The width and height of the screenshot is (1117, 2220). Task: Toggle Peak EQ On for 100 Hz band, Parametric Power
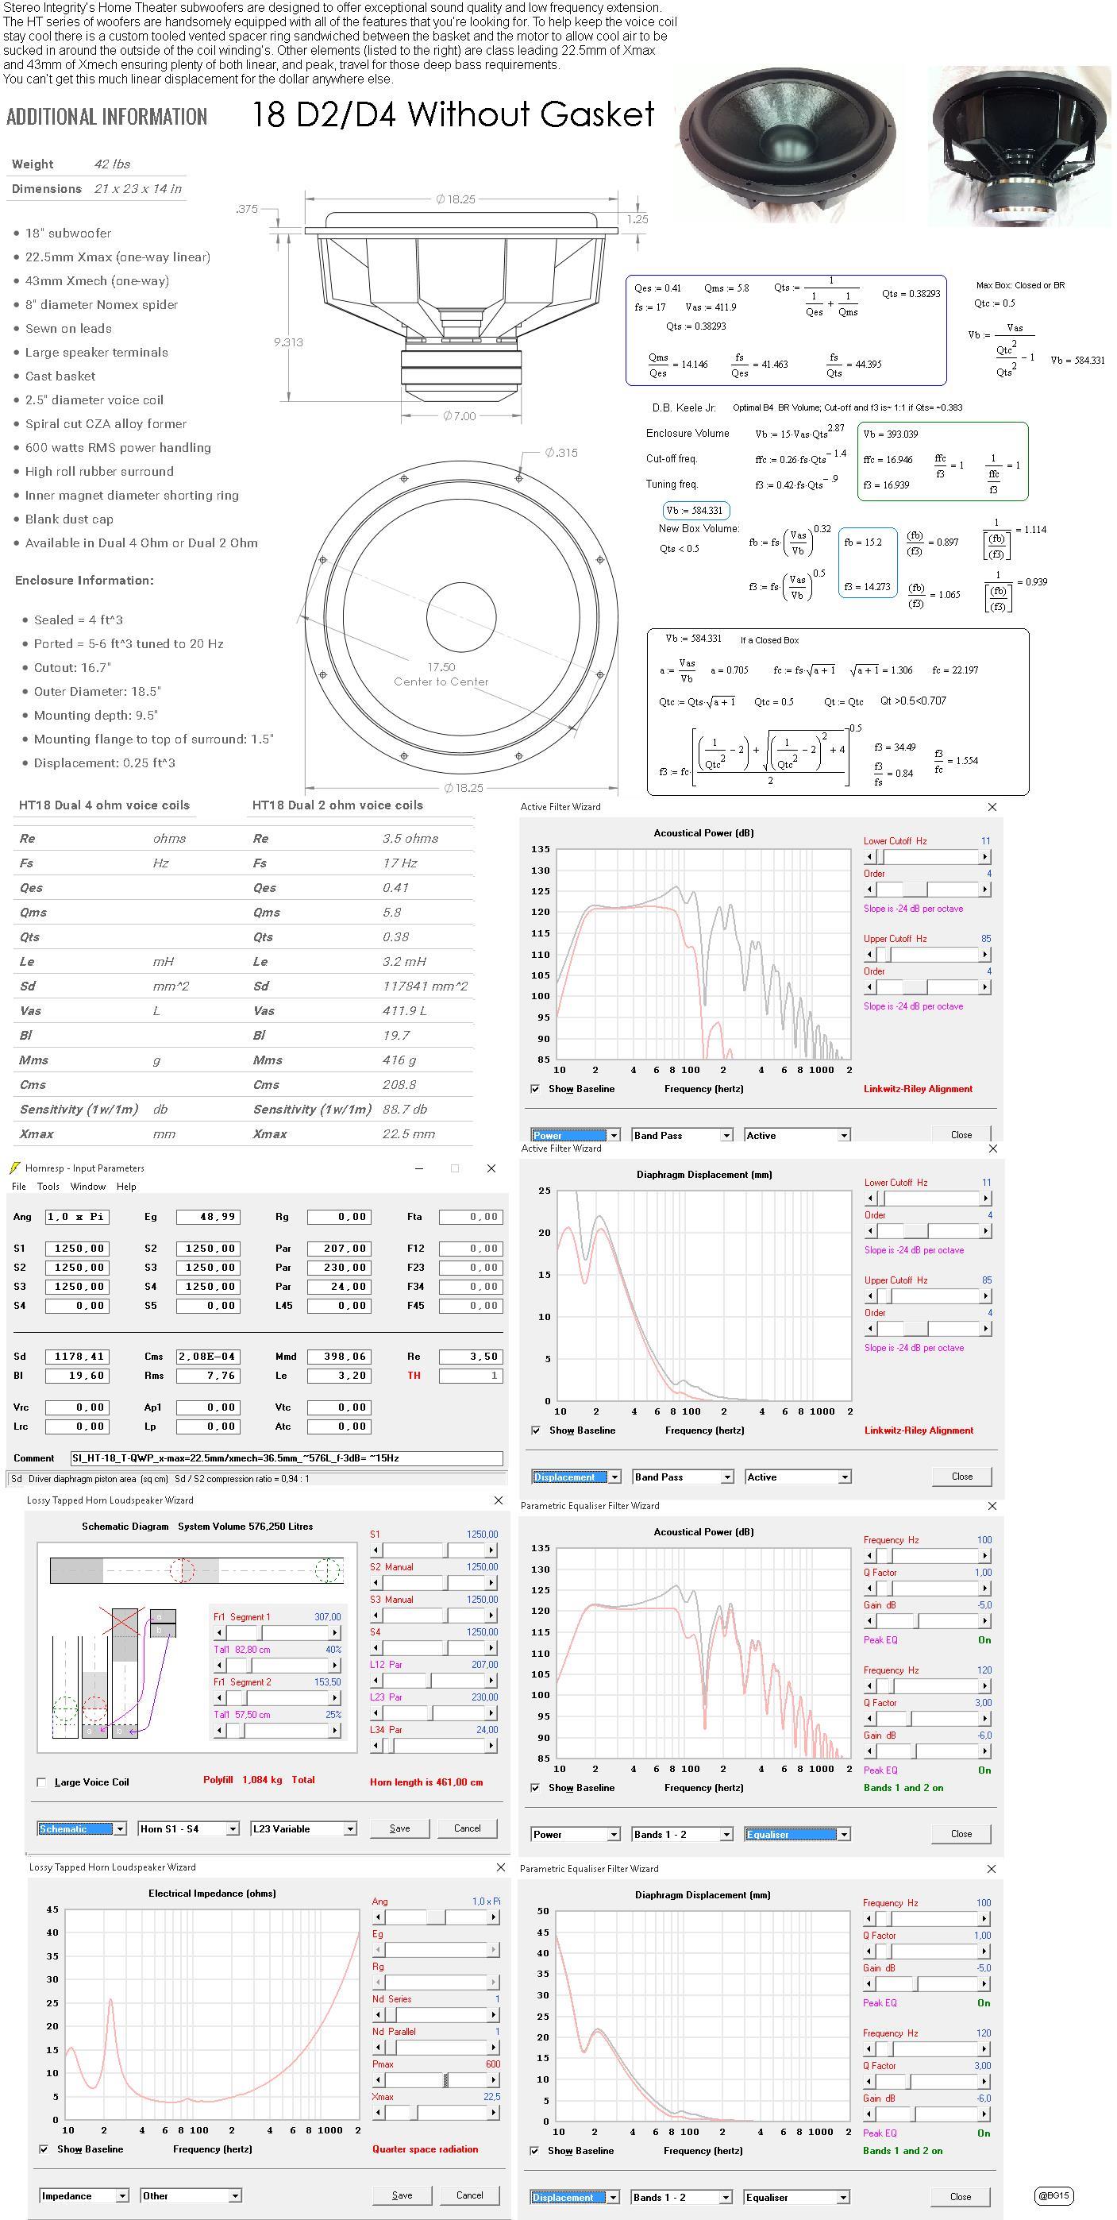[984, 1640]
